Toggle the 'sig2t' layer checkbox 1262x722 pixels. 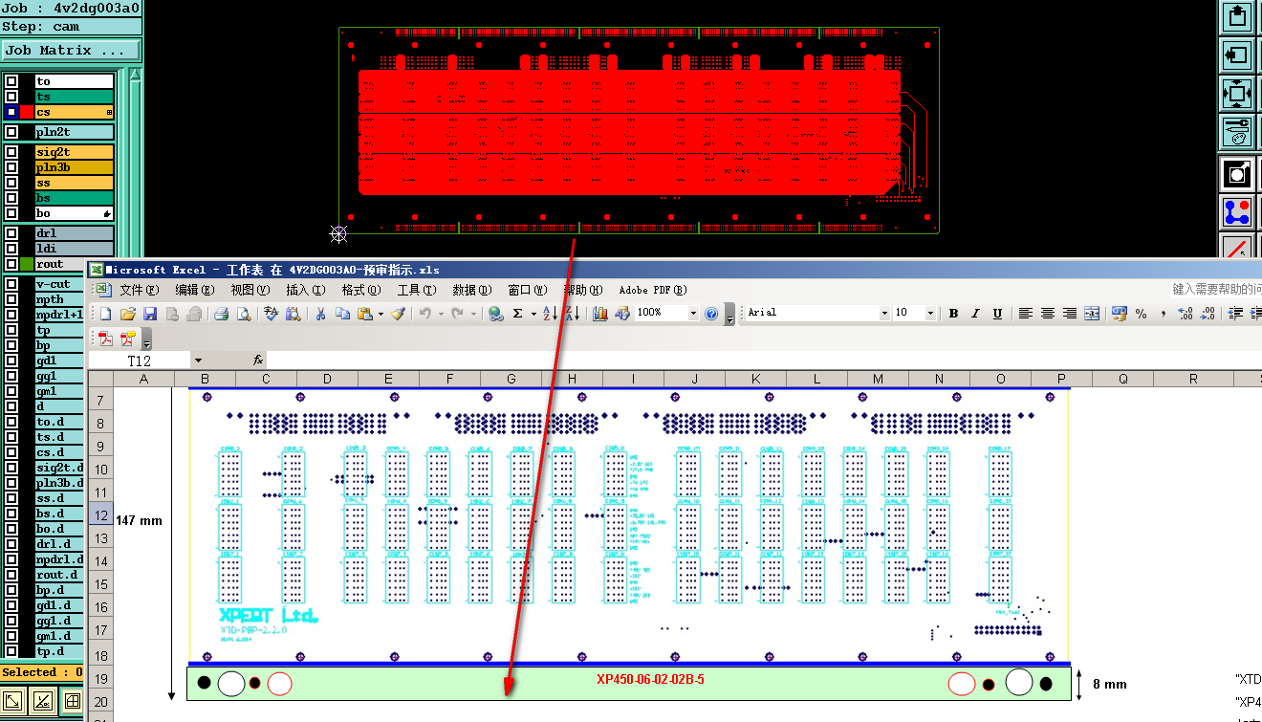click(11, 152)
